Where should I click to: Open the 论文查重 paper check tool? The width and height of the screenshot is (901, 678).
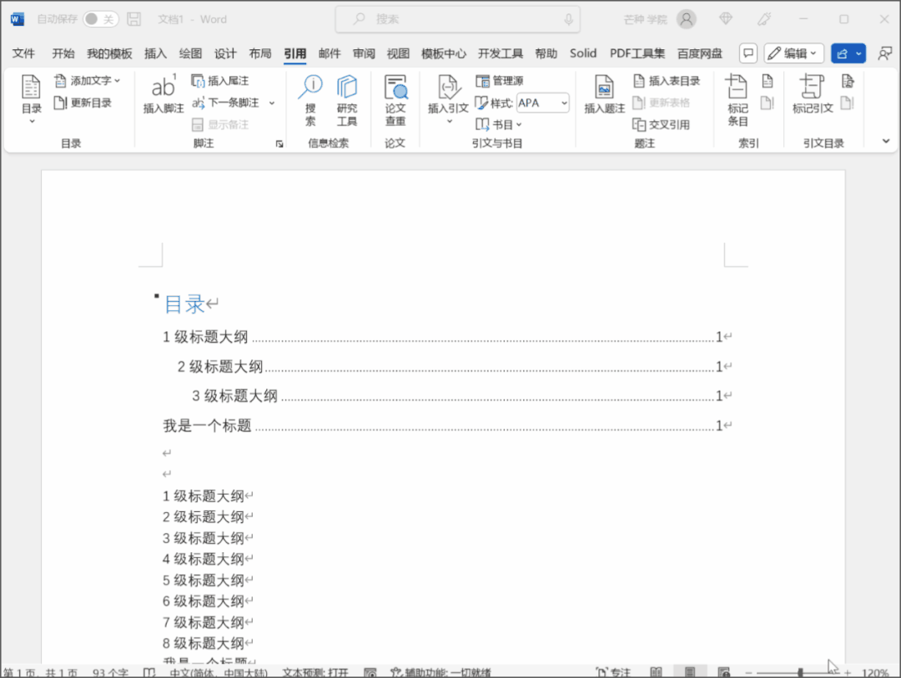pos(395,88)
